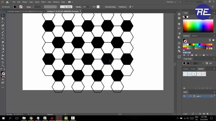Image resolution: width=216 pixels, height=121 pixels.
Task: Expand the Opacity slider arrow
Action: click(x=90, y=7)
